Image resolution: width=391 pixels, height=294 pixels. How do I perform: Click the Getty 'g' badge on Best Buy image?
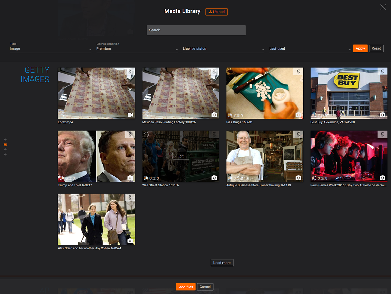(x=382, y=72)
